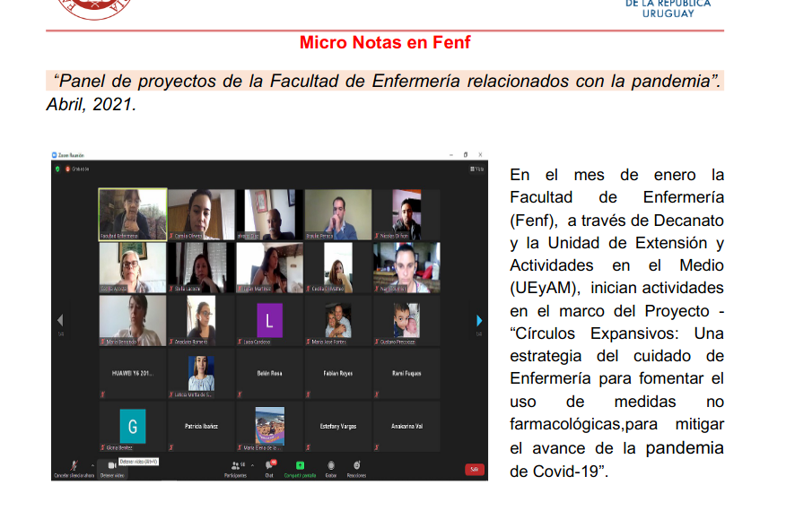Expand the caret next to Participantes
The image size is (786, 511).
pyautogui.click(x=253, y=465)
